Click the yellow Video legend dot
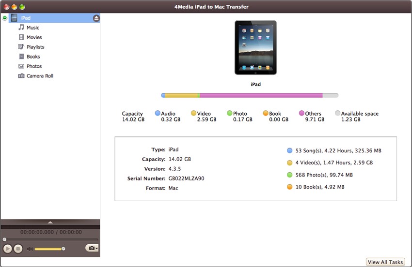The image size is (412, 267). click(x=194, y=113)
